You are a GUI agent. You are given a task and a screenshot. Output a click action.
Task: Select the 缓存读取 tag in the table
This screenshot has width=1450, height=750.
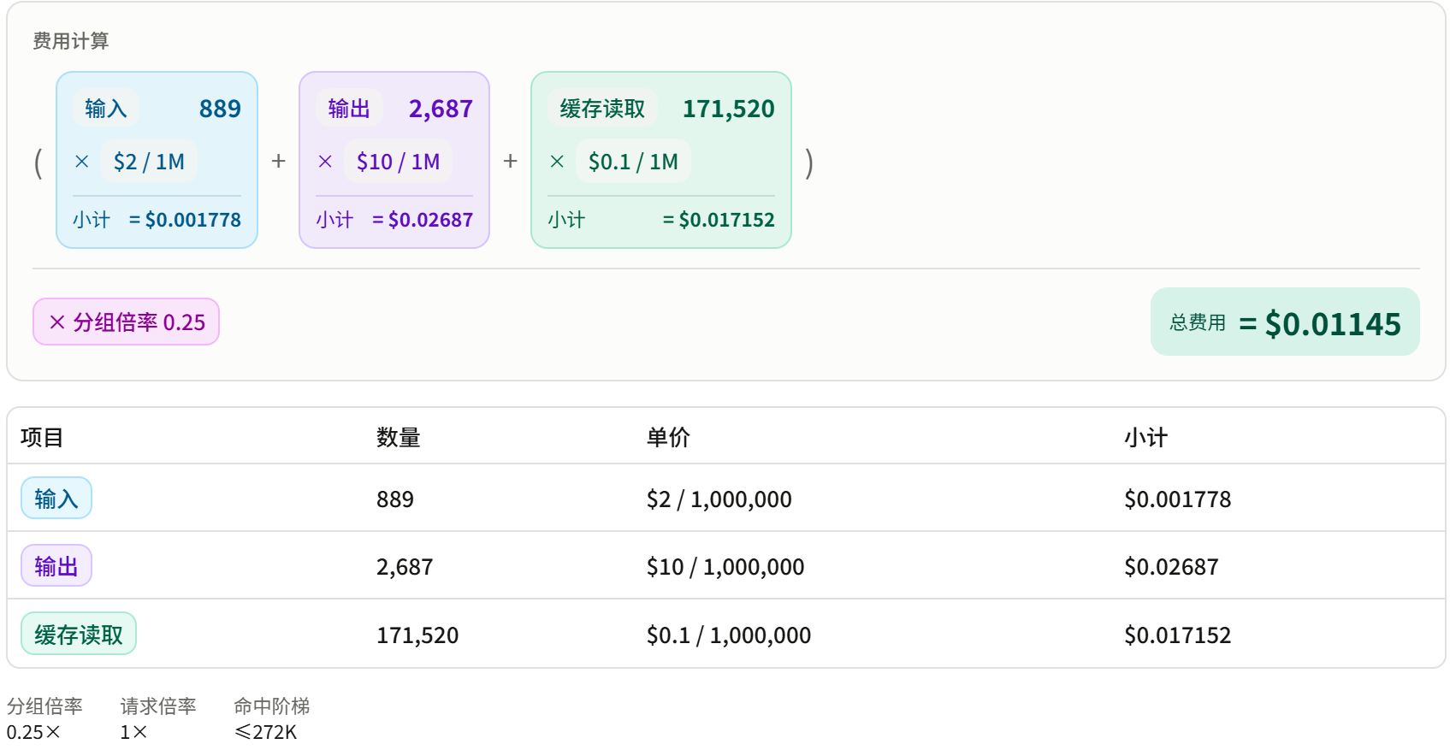point(79,634)
